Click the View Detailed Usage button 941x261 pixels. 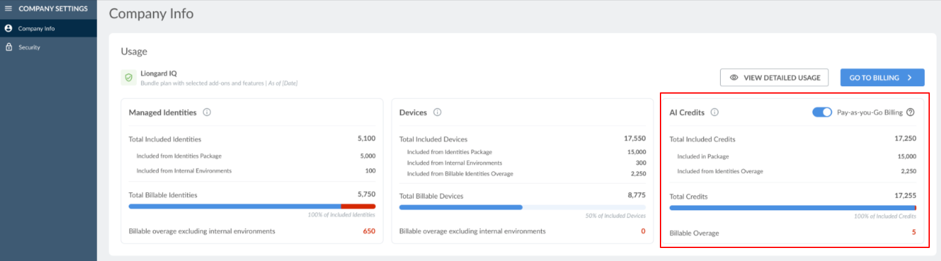click(x=774, y=77)
